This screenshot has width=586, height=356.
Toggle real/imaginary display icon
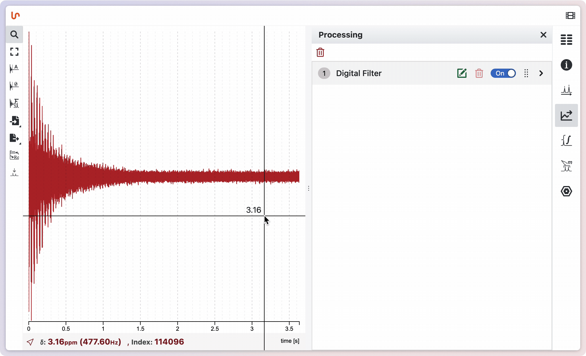(14, 155)
